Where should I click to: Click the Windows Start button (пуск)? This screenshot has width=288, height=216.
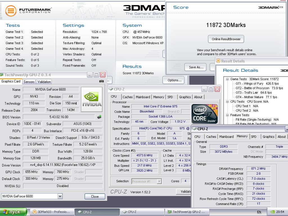coord(13,212)
